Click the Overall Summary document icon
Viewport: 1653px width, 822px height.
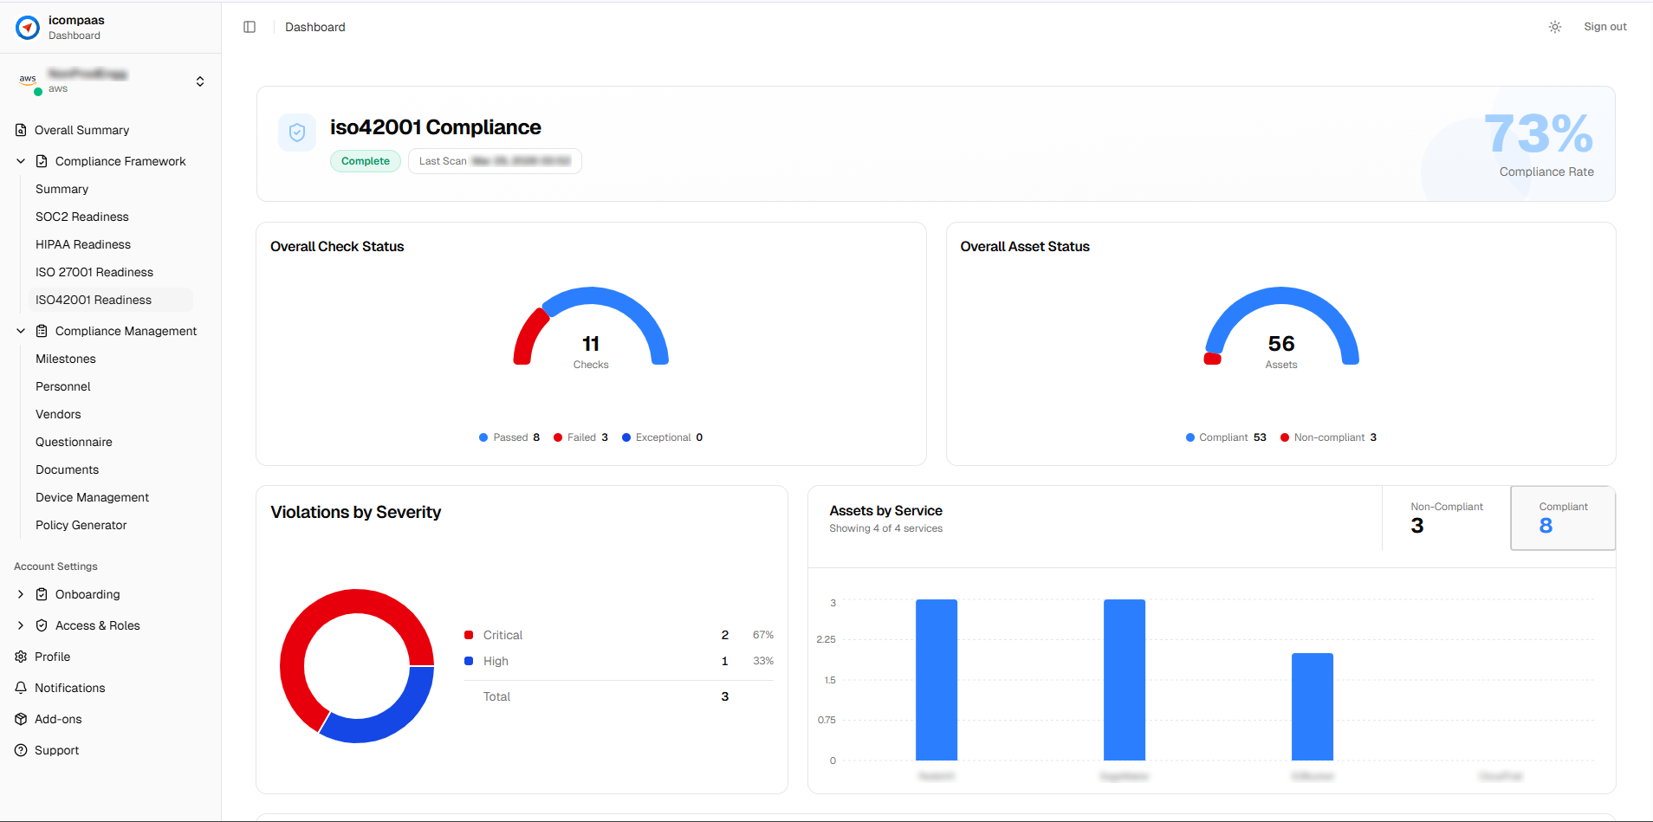[21, 130]
